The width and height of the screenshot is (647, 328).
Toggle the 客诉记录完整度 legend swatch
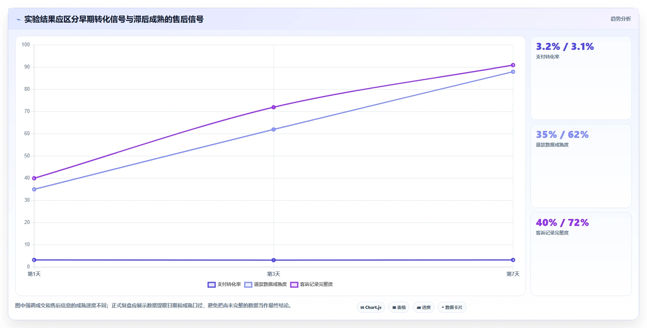(294, 285)
